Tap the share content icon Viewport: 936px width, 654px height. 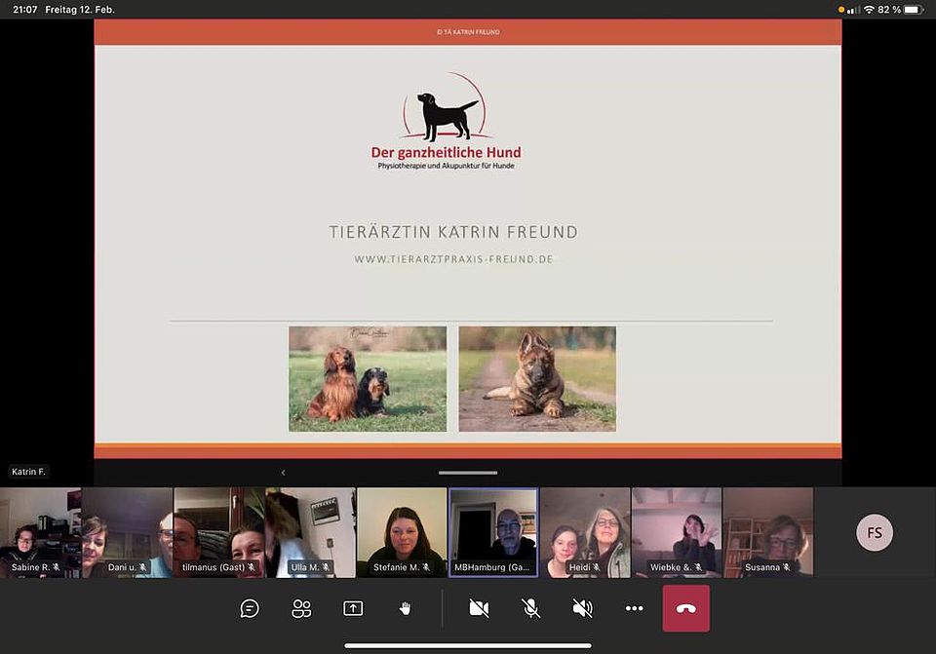tap(353, 608)
